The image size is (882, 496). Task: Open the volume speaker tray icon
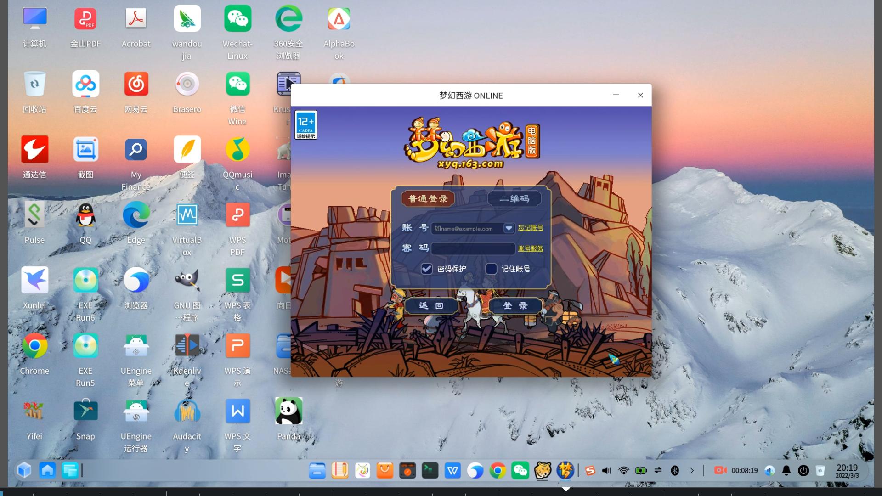pyautogui.click(x=606, y=471)
